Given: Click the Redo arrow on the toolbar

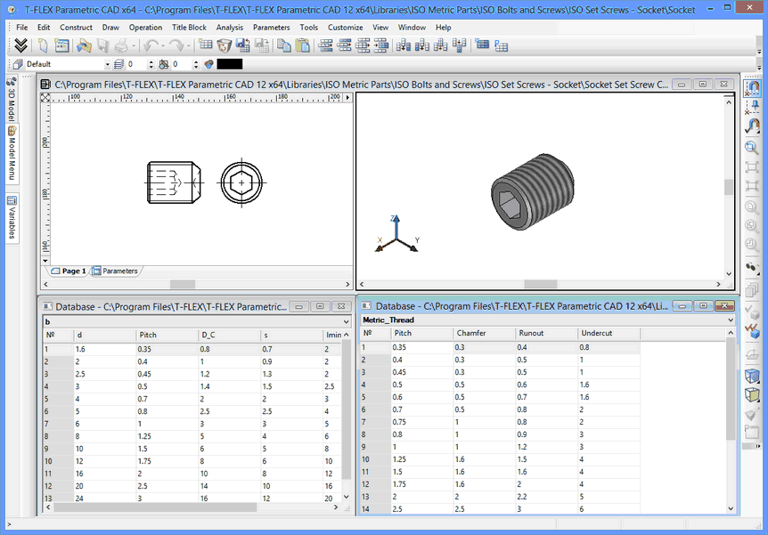Looking at the screenshot, I should click(x=176, y=45).
